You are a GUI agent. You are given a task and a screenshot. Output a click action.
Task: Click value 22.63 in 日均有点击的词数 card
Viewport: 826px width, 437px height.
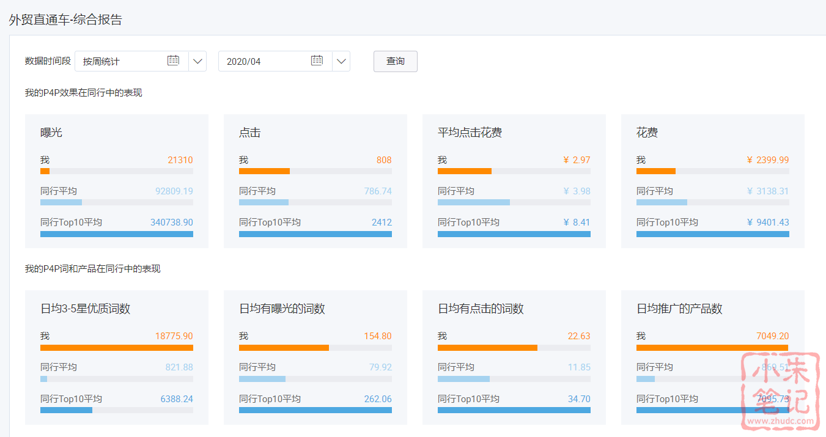pyautogui.click(x=578, y=336)
